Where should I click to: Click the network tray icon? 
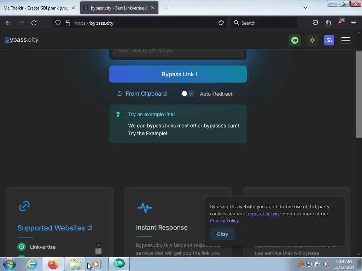[309, 264]
